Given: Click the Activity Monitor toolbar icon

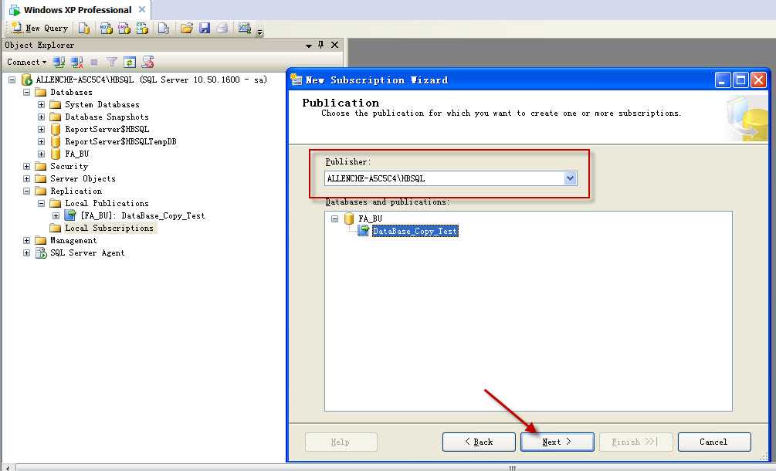Looking at the screenshot, I should 245,29.
